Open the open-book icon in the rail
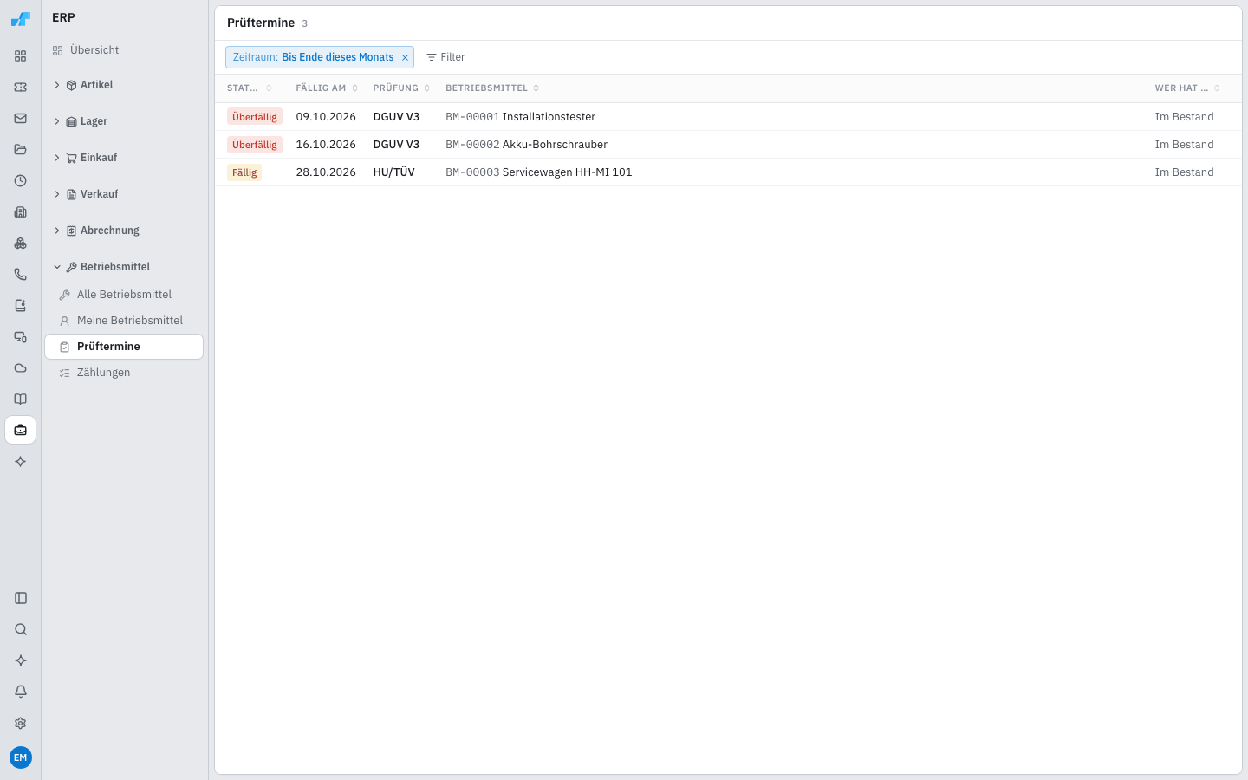The width and height of the screenshot is (1248, 780). tap(21, 400)
